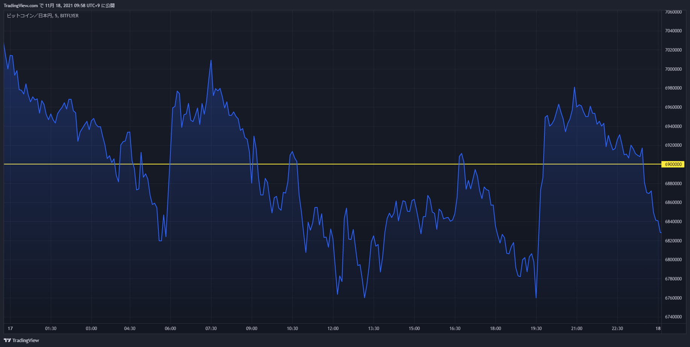Viewport: 690px width, 347px height.
Task: Click the 6780000 price axis label
Action: pos(673,279)
